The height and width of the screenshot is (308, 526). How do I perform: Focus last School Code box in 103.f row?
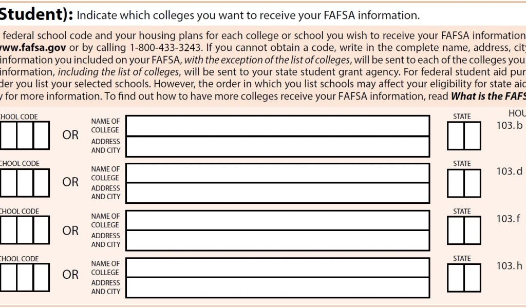pyautogui.click(x=41, y=230)
